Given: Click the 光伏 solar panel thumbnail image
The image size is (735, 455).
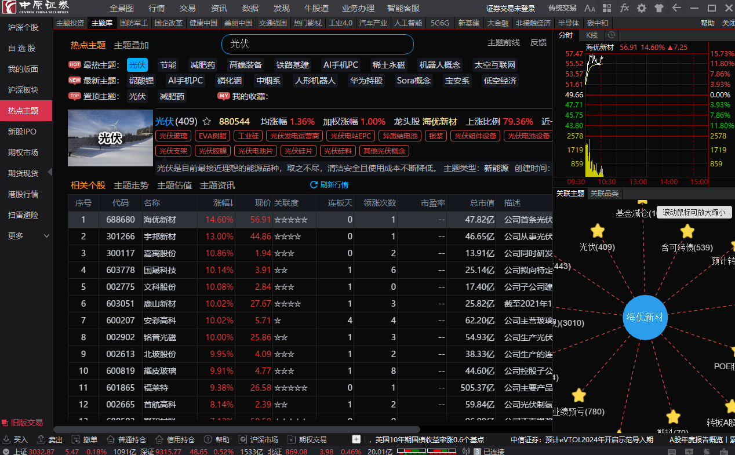Looking at the screenshot, I should pos(110,139).
